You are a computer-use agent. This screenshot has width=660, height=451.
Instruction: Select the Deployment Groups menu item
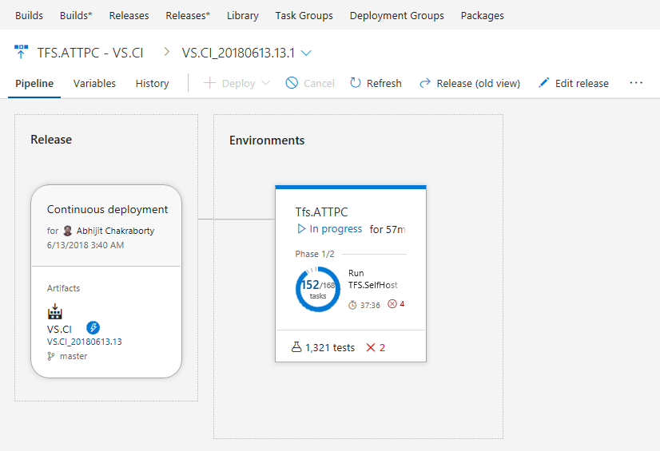pyautogui.click(x=396, y=15)
